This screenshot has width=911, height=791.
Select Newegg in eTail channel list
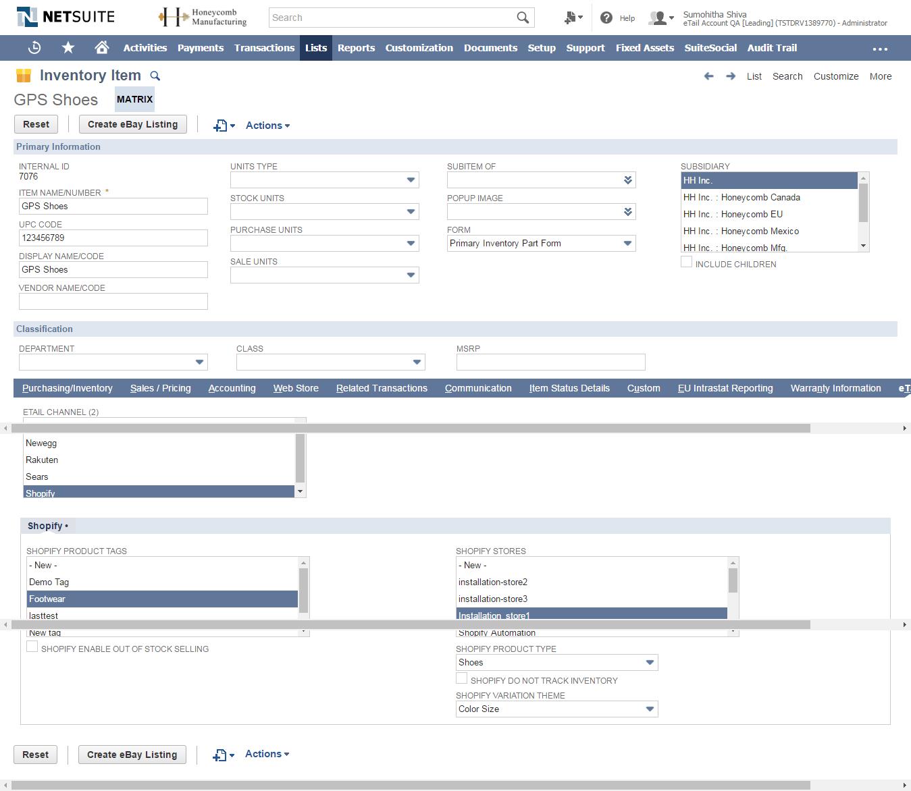159,443
